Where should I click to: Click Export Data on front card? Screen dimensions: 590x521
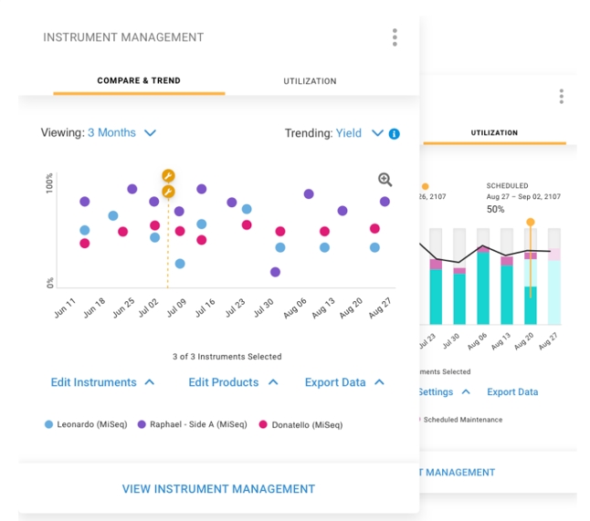(x=344, y=382)
